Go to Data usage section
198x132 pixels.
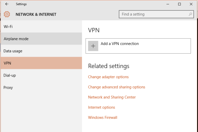click(13, 51)
